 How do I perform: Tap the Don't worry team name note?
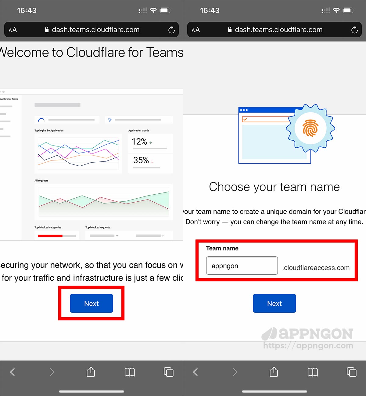[x=274, y=222]
